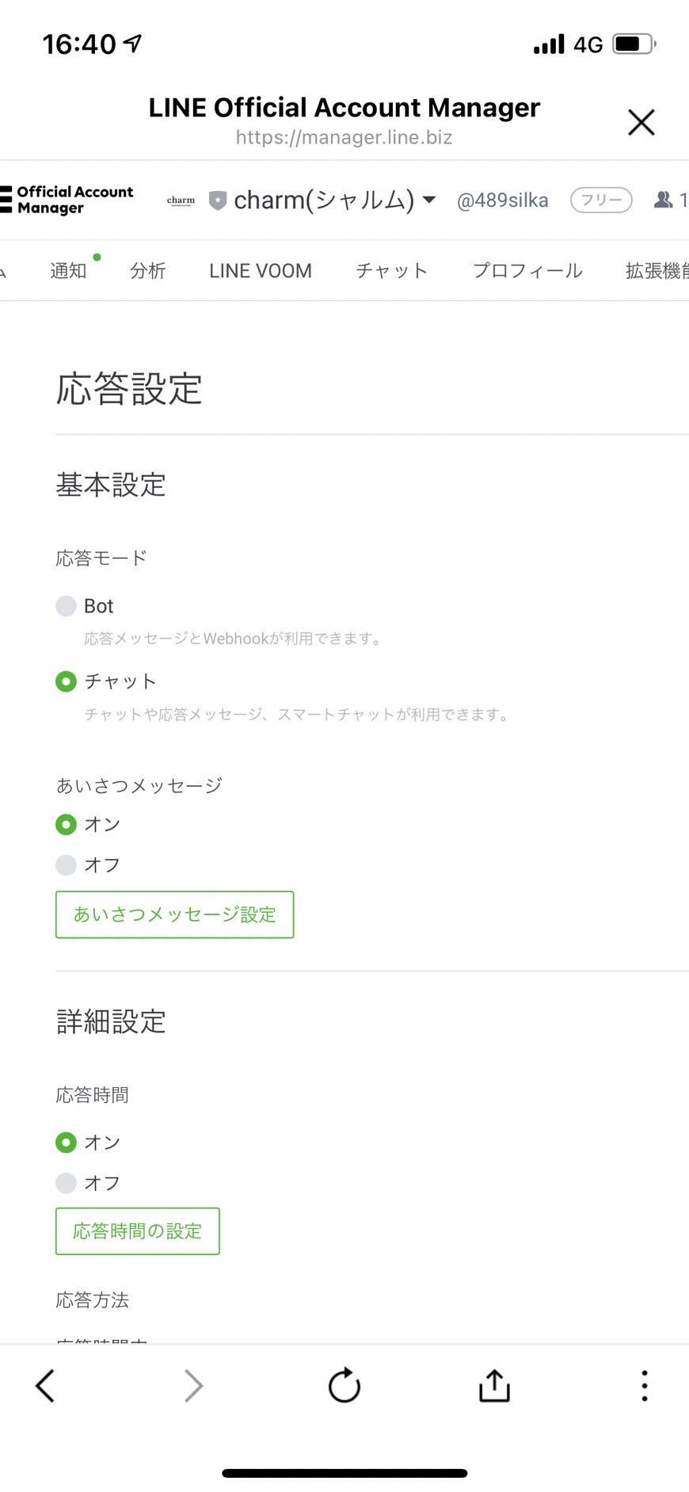Select the Bot response mode radio
This screenshot has width=689, height=1492.
pyautogui.click(x=66, y=606)
